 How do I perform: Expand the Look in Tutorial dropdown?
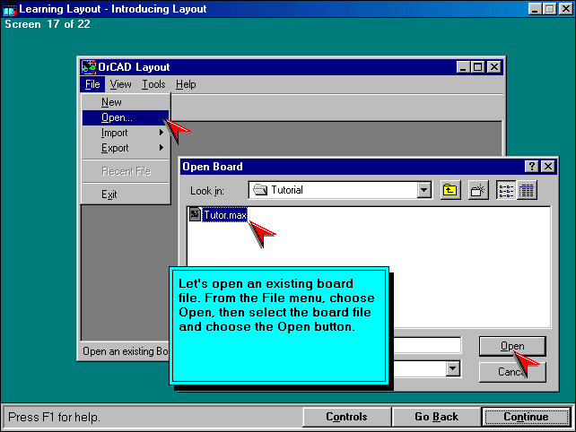click(x=424, y=190)
